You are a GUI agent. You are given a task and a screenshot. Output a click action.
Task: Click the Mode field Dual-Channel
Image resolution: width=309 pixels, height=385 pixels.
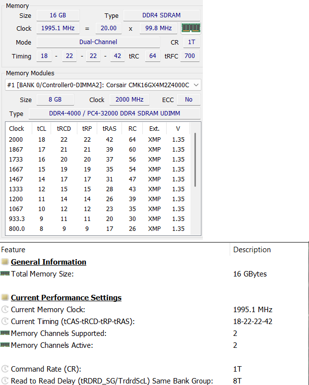pyautogui.click(x=98, y=42)
